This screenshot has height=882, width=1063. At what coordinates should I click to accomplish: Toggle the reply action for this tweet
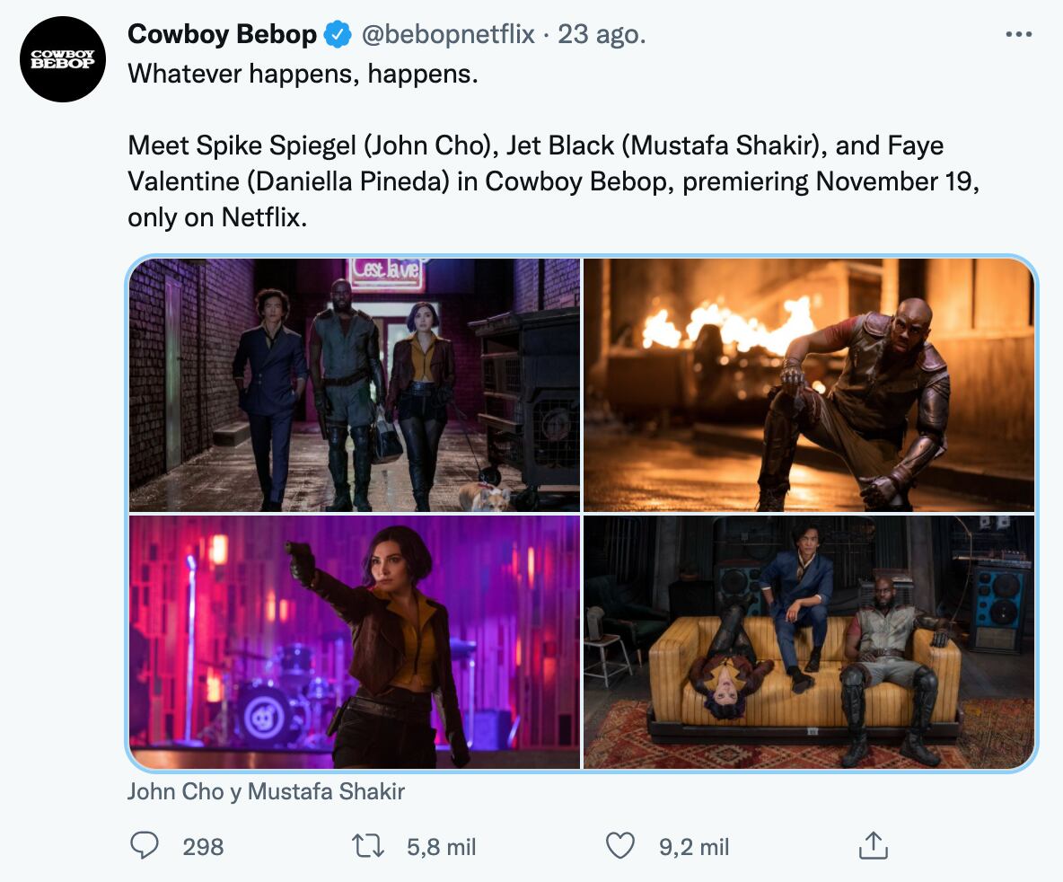click(x=146, y=846)
